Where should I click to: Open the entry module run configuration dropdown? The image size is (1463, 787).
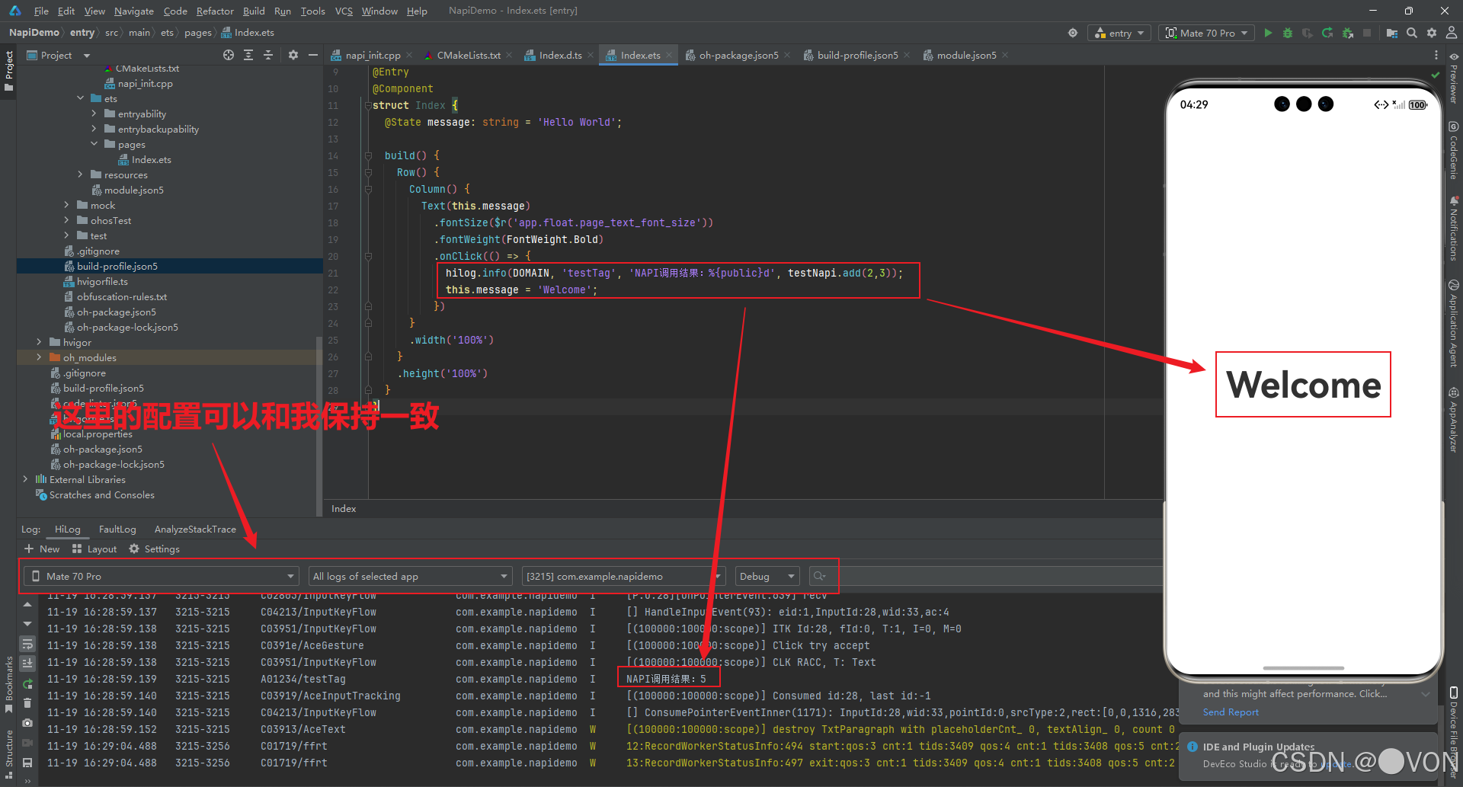pos(1119,33)
